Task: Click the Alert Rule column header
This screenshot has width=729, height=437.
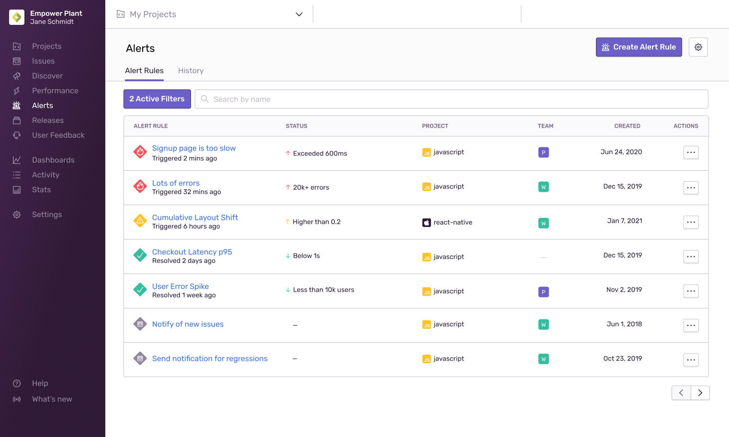Action: (151, 126)
